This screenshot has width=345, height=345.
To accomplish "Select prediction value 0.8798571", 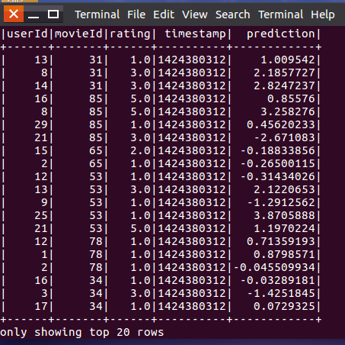I will [284, 255].
